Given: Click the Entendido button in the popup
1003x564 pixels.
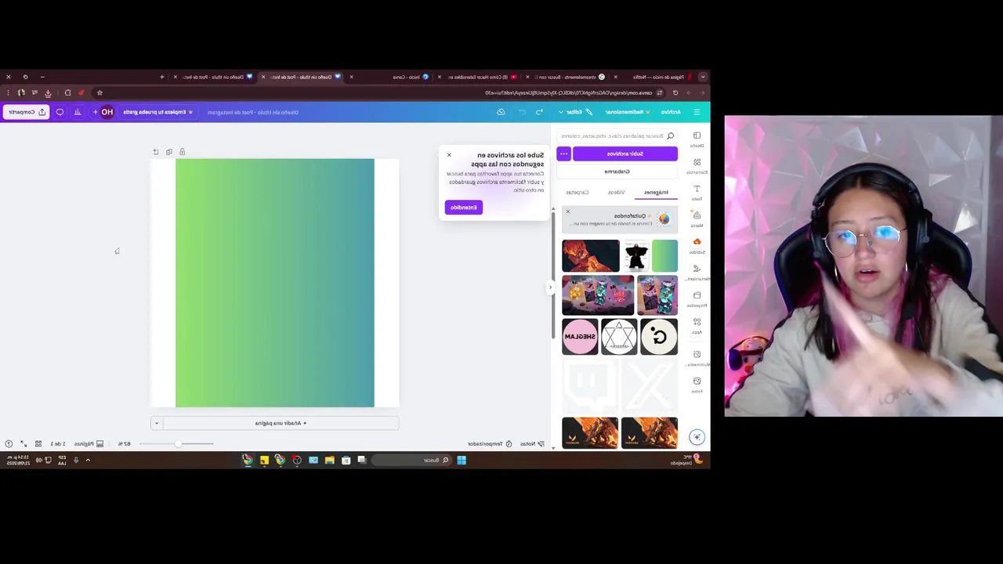Looking at the screenshot, I should pos(463,208).
